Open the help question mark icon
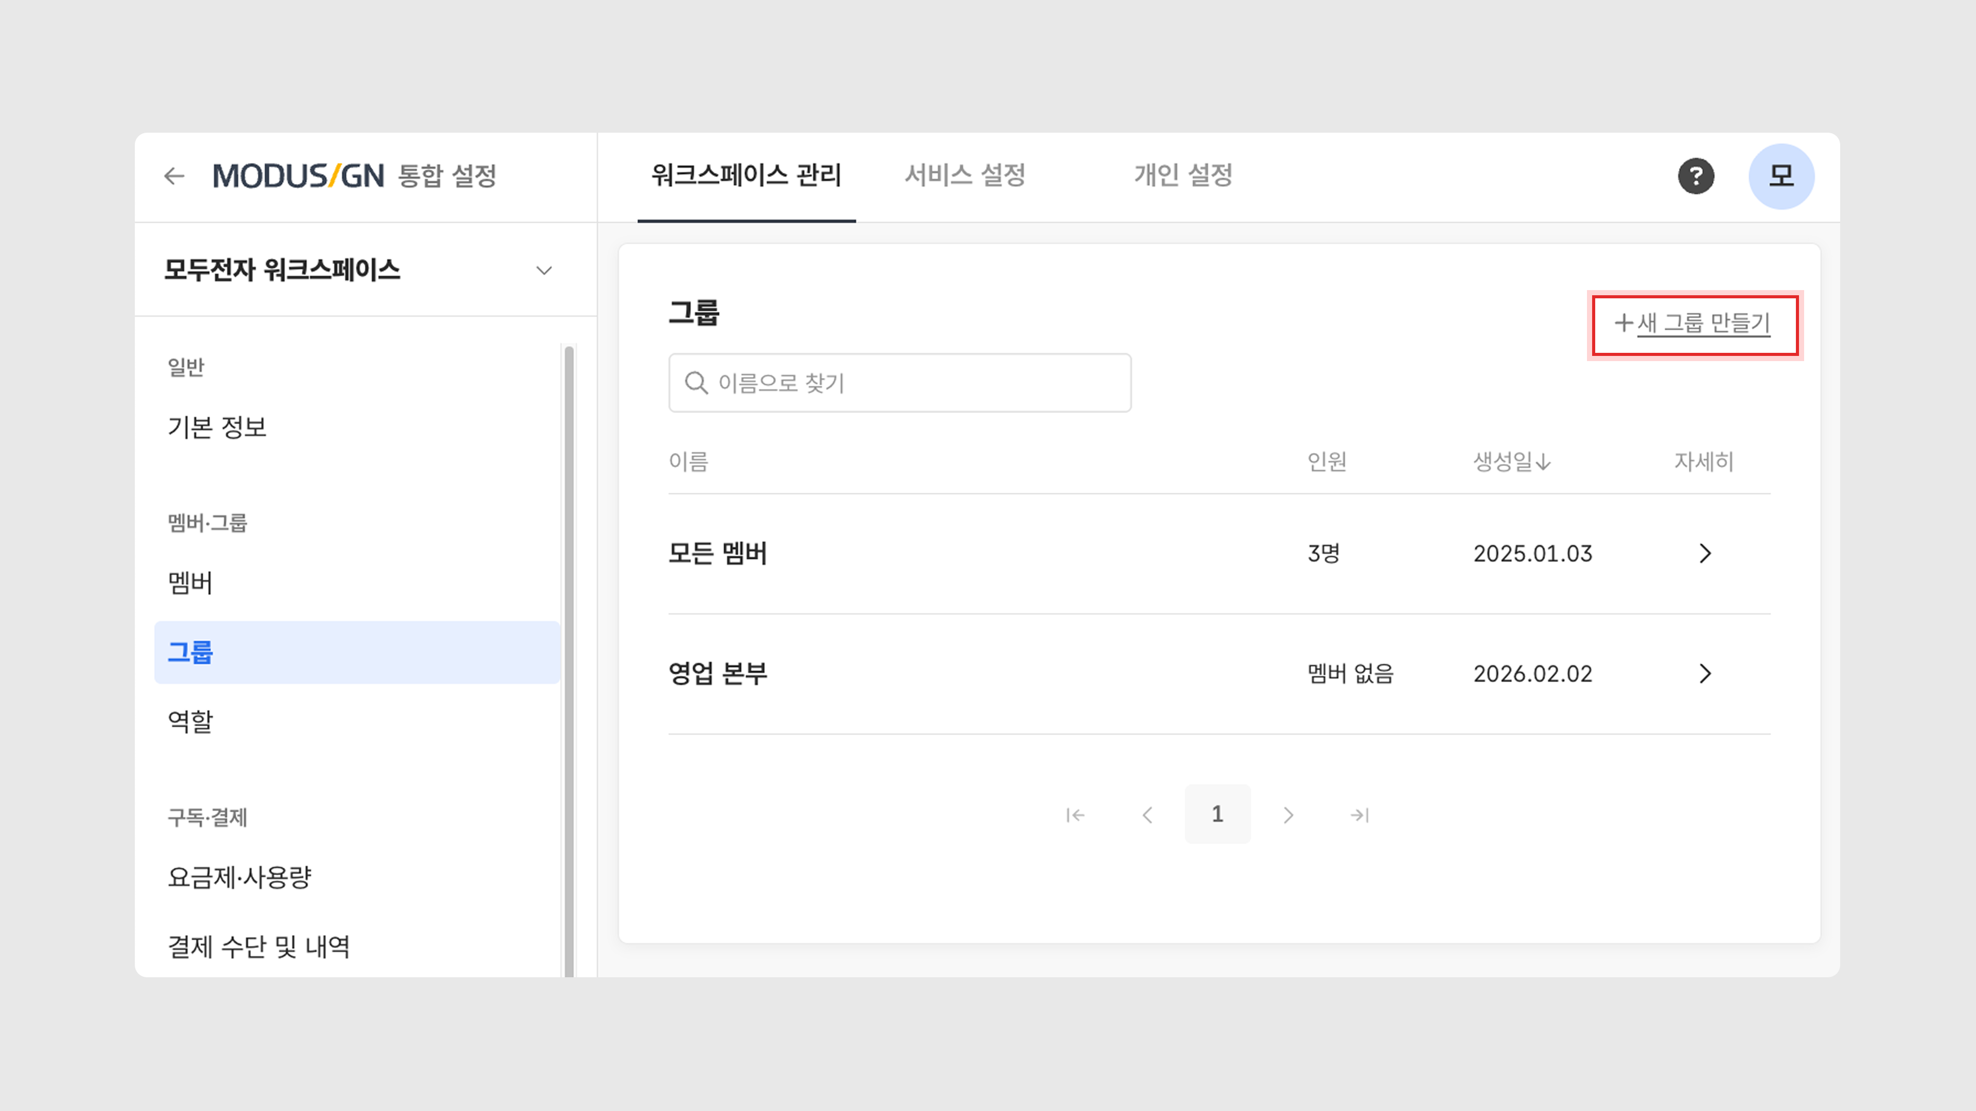Image resolution: width=1976 pixels, height=1111 pixels. coord(1695,176)
